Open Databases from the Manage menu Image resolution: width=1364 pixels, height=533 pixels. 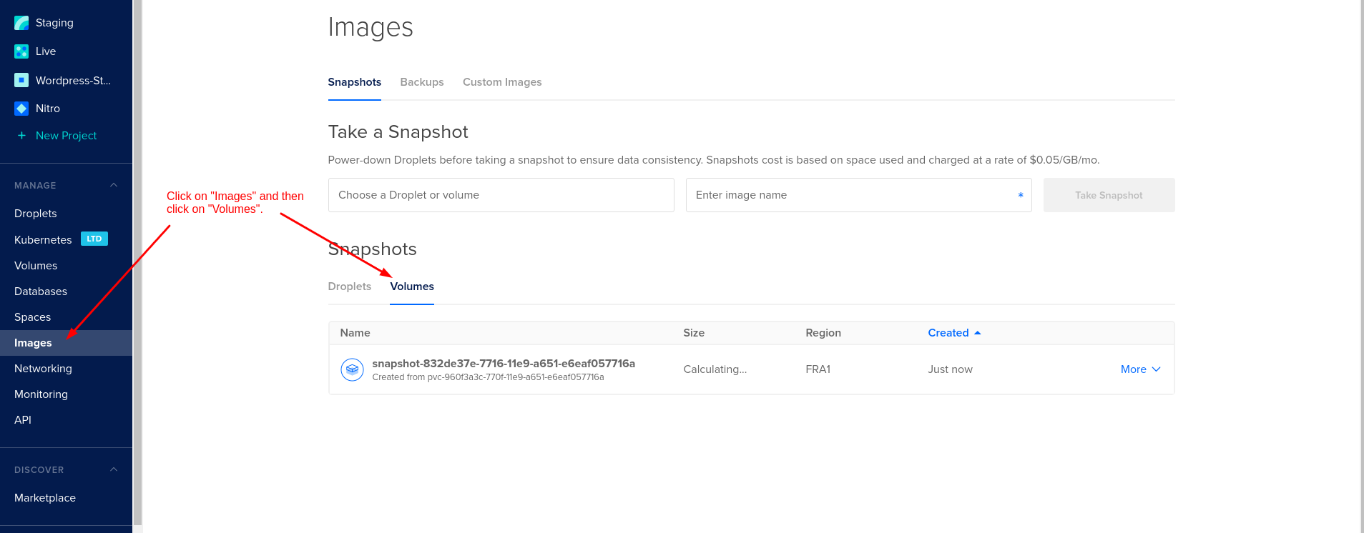coord(41,292)
